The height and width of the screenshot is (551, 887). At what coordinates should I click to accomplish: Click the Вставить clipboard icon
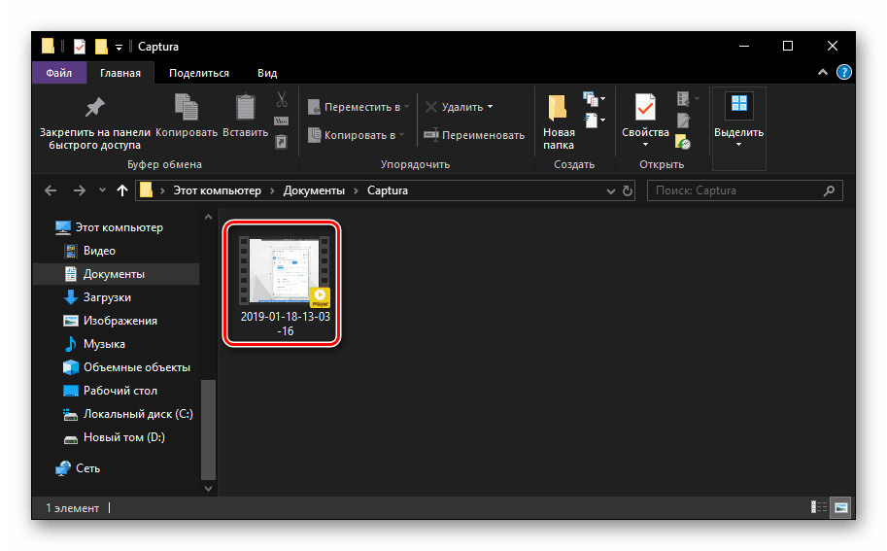(x=245, y=108)
